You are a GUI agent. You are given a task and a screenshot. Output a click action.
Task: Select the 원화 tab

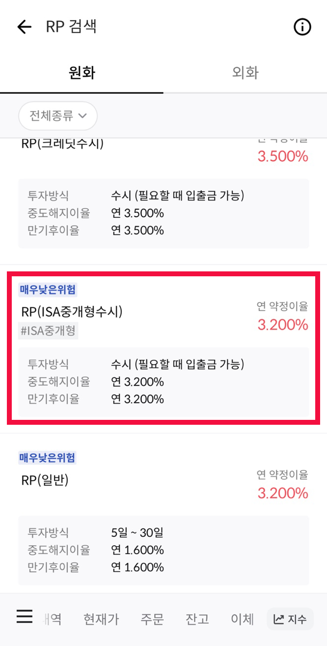click(x=82, y=72)
